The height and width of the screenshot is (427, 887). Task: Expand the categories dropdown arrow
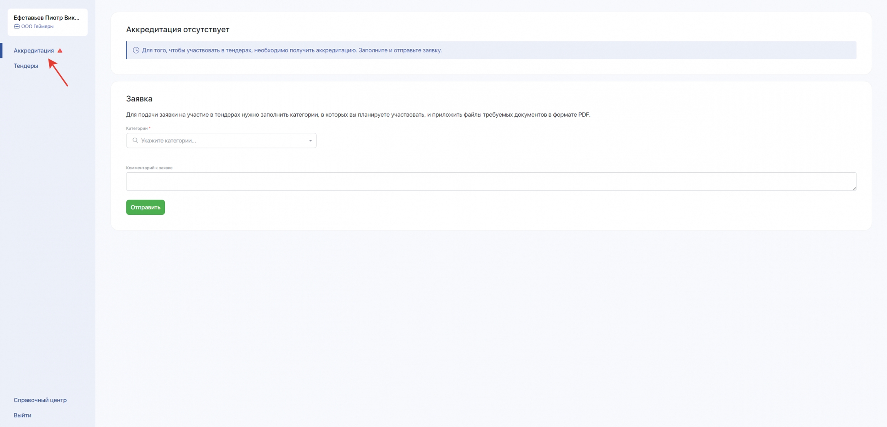click(310, 141)
